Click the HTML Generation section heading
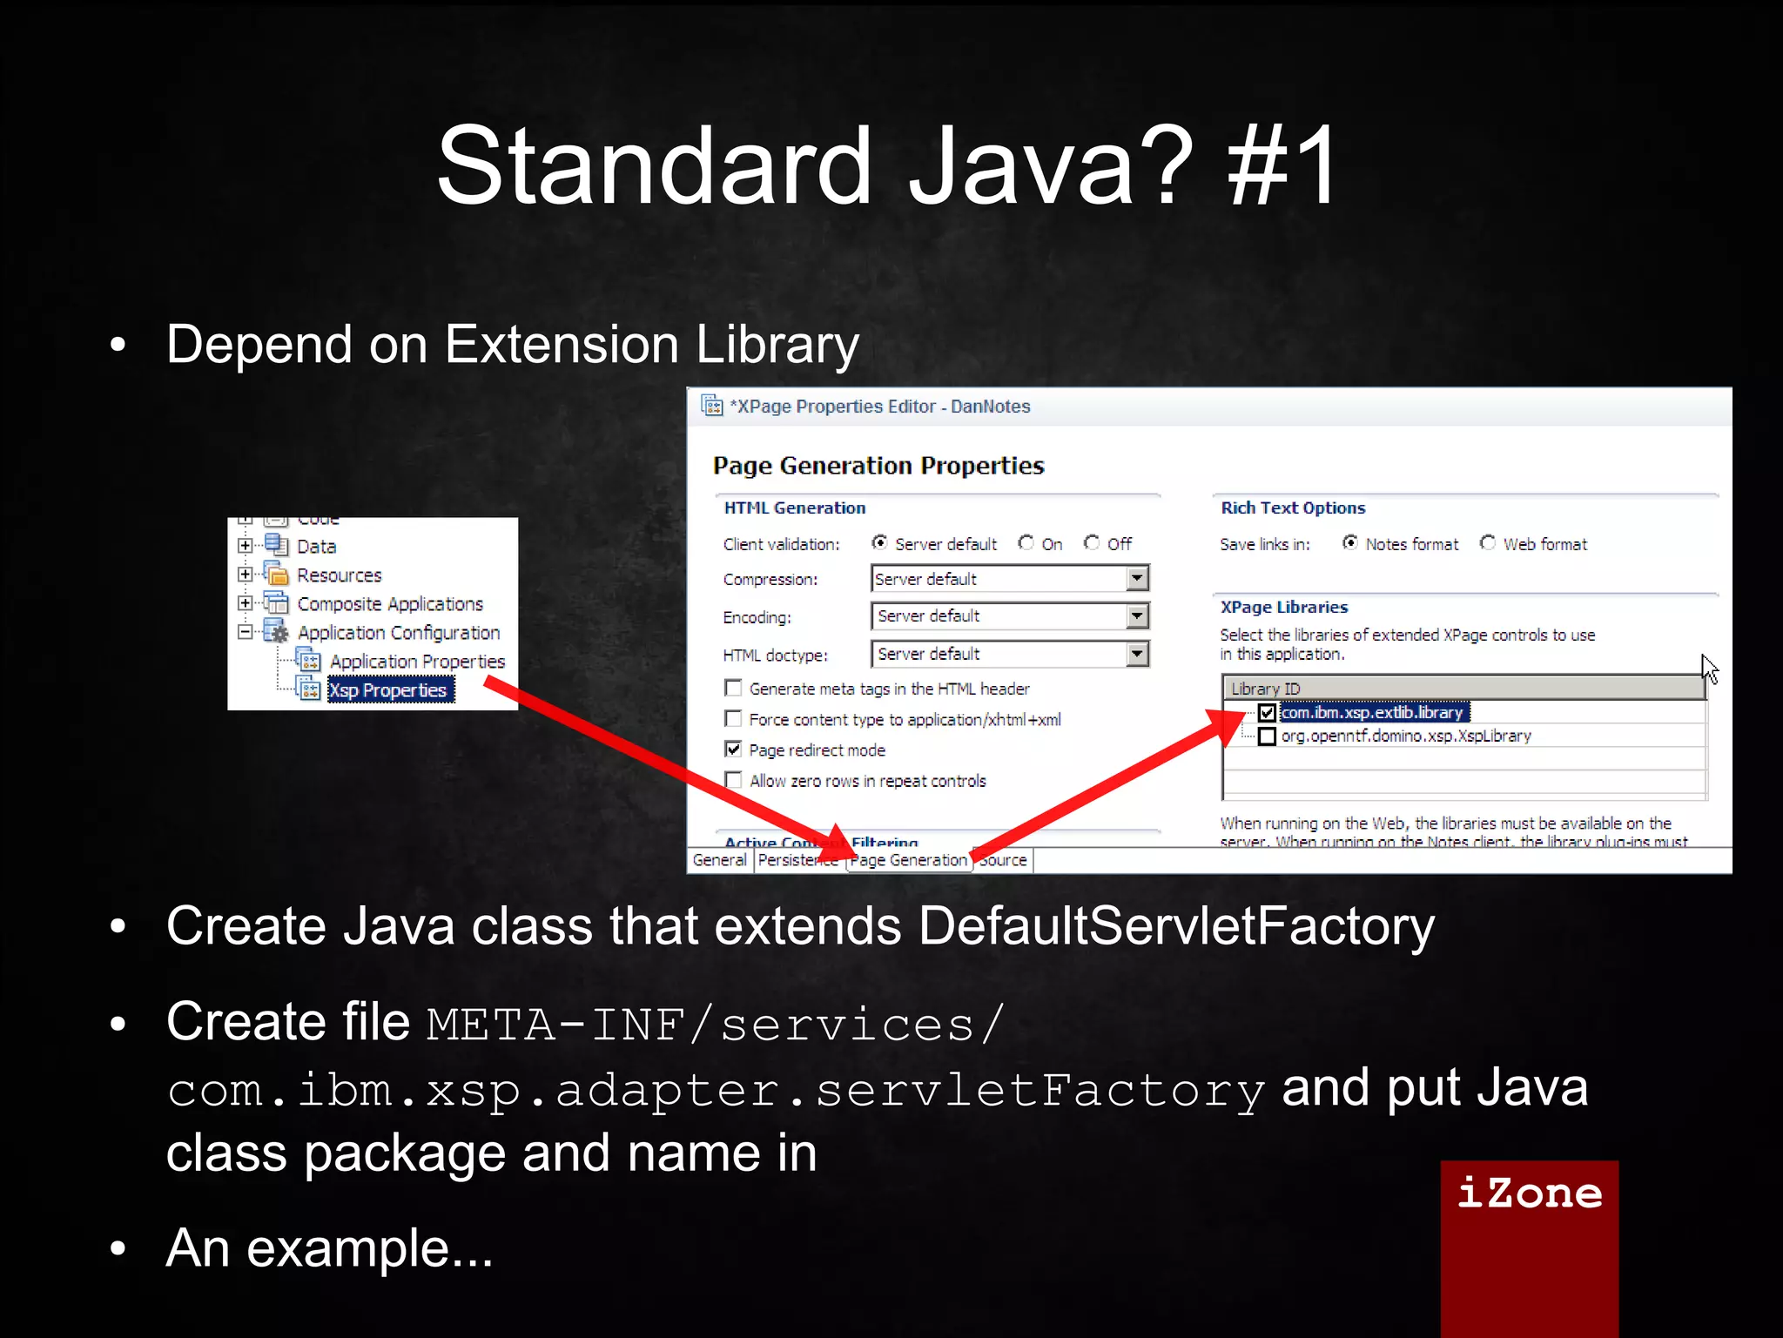The image size is (1783, 1338). pyautogui.click(x=794, y=508)
